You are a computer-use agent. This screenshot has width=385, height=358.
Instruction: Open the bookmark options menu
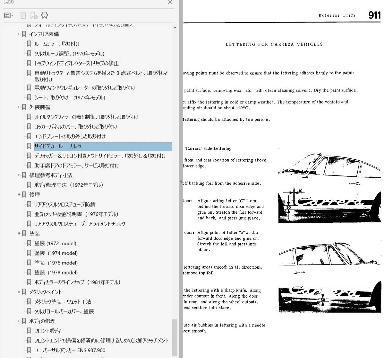(9, 15)
